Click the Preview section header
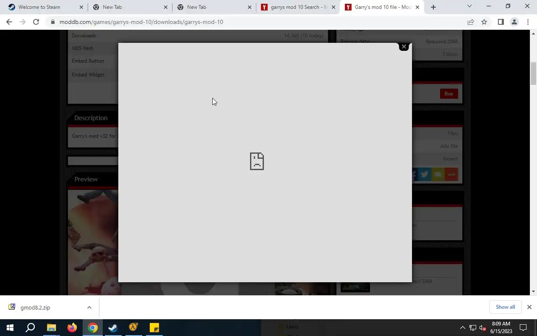 (x=86, y=179)
